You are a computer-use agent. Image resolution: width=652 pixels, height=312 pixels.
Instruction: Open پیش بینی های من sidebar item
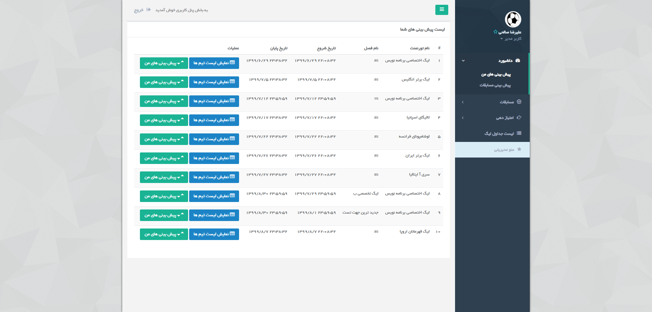pos(496,74)
